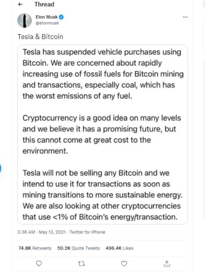Click the Thread header title
The width and height of the screenshot is (205, 273).
(x=44, y=4)
